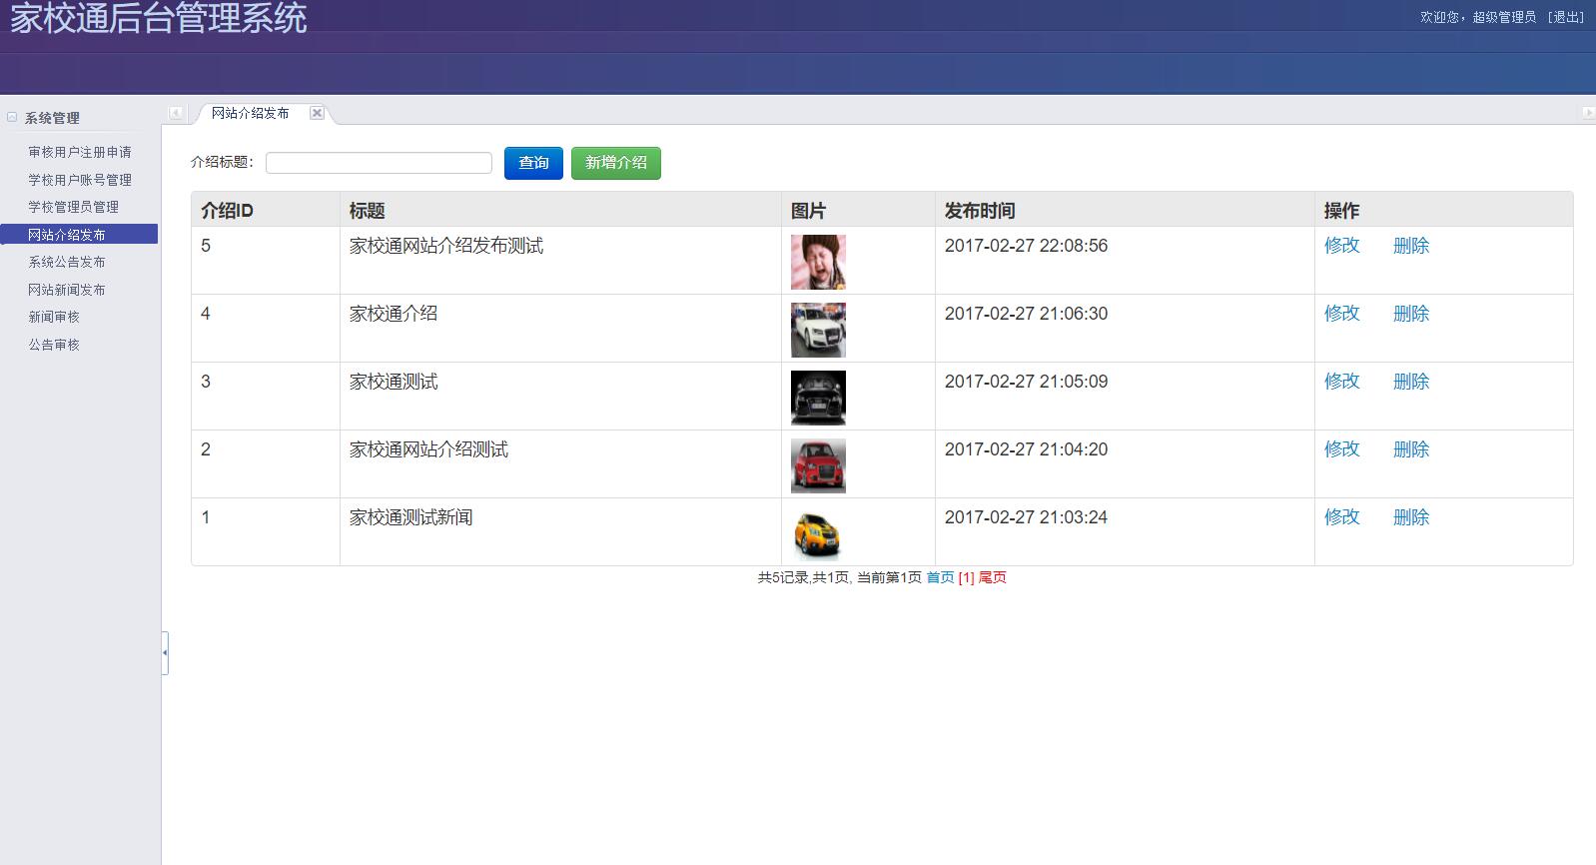Select the title 家校通网站介绍测试
This screenshot has height=865, width=1596.
(428, 449)
